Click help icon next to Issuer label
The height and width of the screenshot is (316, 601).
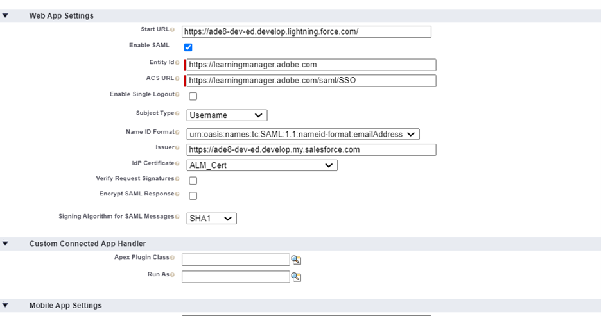pyautogui.click(x=177, y=147)
